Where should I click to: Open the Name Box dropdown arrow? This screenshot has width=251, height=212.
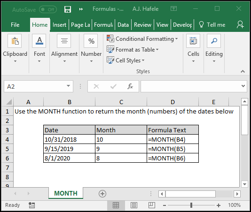point(68,86)
